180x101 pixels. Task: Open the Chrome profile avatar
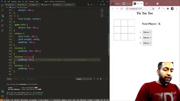(x=172, y=9)
